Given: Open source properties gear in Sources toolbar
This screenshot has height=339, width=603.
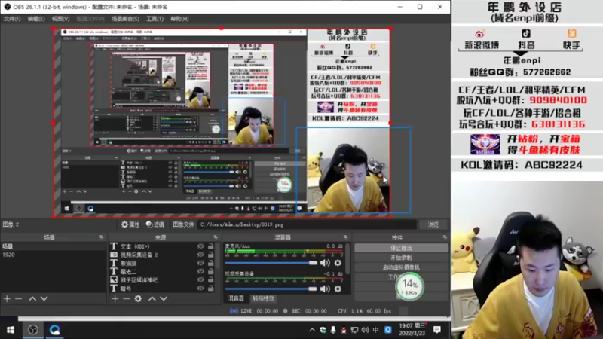Looking at the screenshot, I should coord(138,298).
